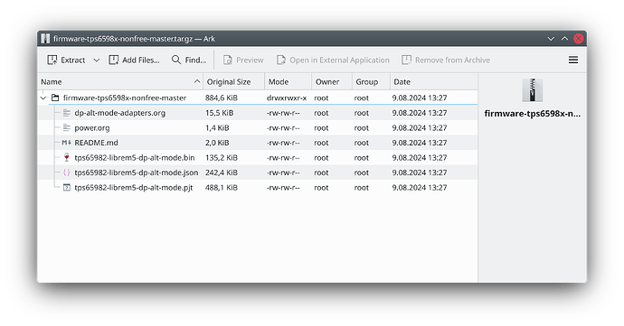
Task: Select tps65982-librem5-dp-alt-mode.bin
Action: pyautogui.click(x=135, y=158)
